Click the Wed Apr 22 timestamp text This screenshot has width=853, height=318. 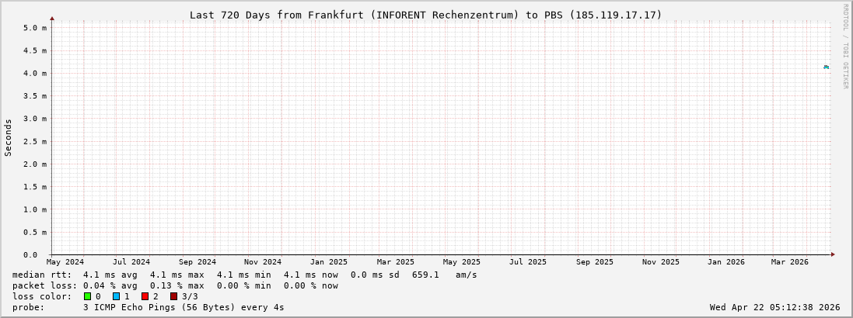click(774, 307)
